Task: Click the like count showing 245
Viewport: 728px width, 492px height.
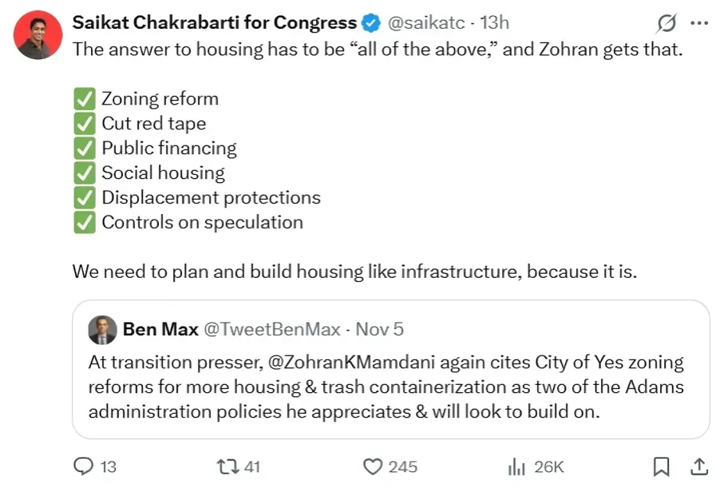Action: [x=402, y=466]
